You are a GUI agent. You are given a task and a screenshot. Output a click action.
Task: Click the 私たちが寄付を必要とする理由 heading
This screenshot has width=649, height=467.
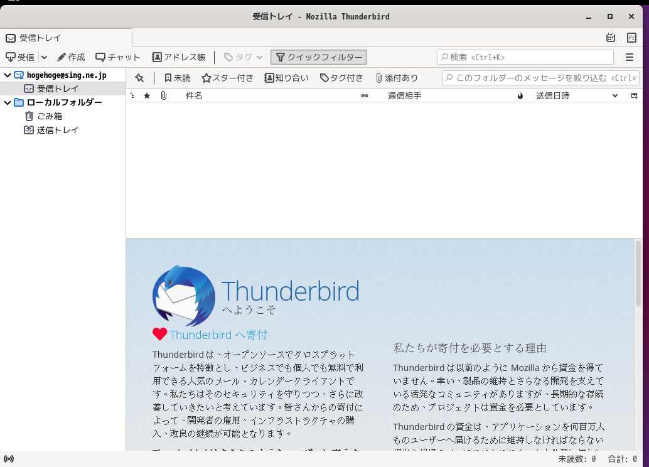(469, 348)
